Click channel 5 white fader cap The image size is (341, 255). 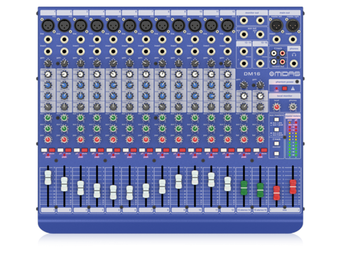pos(113,192)
